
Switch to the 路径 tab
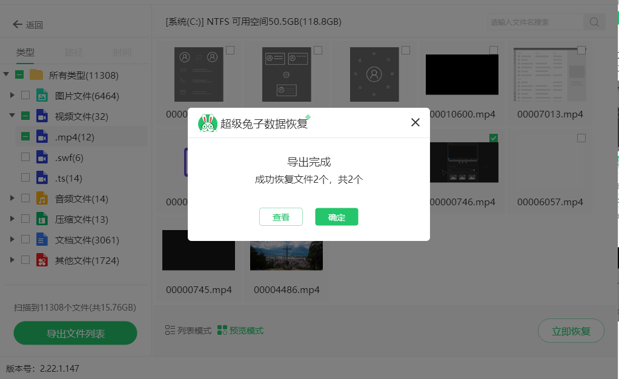(73, 53)
